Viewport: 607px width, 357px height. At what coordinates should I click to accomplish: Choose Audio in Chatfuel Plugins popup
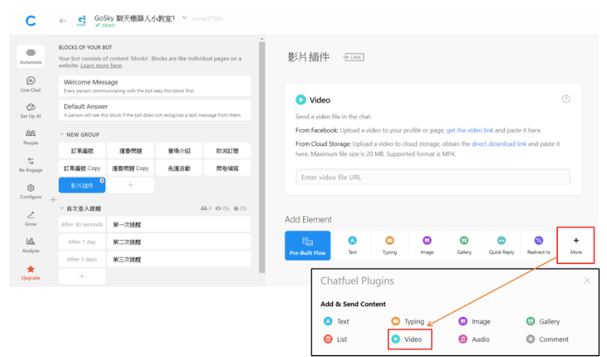474,339
